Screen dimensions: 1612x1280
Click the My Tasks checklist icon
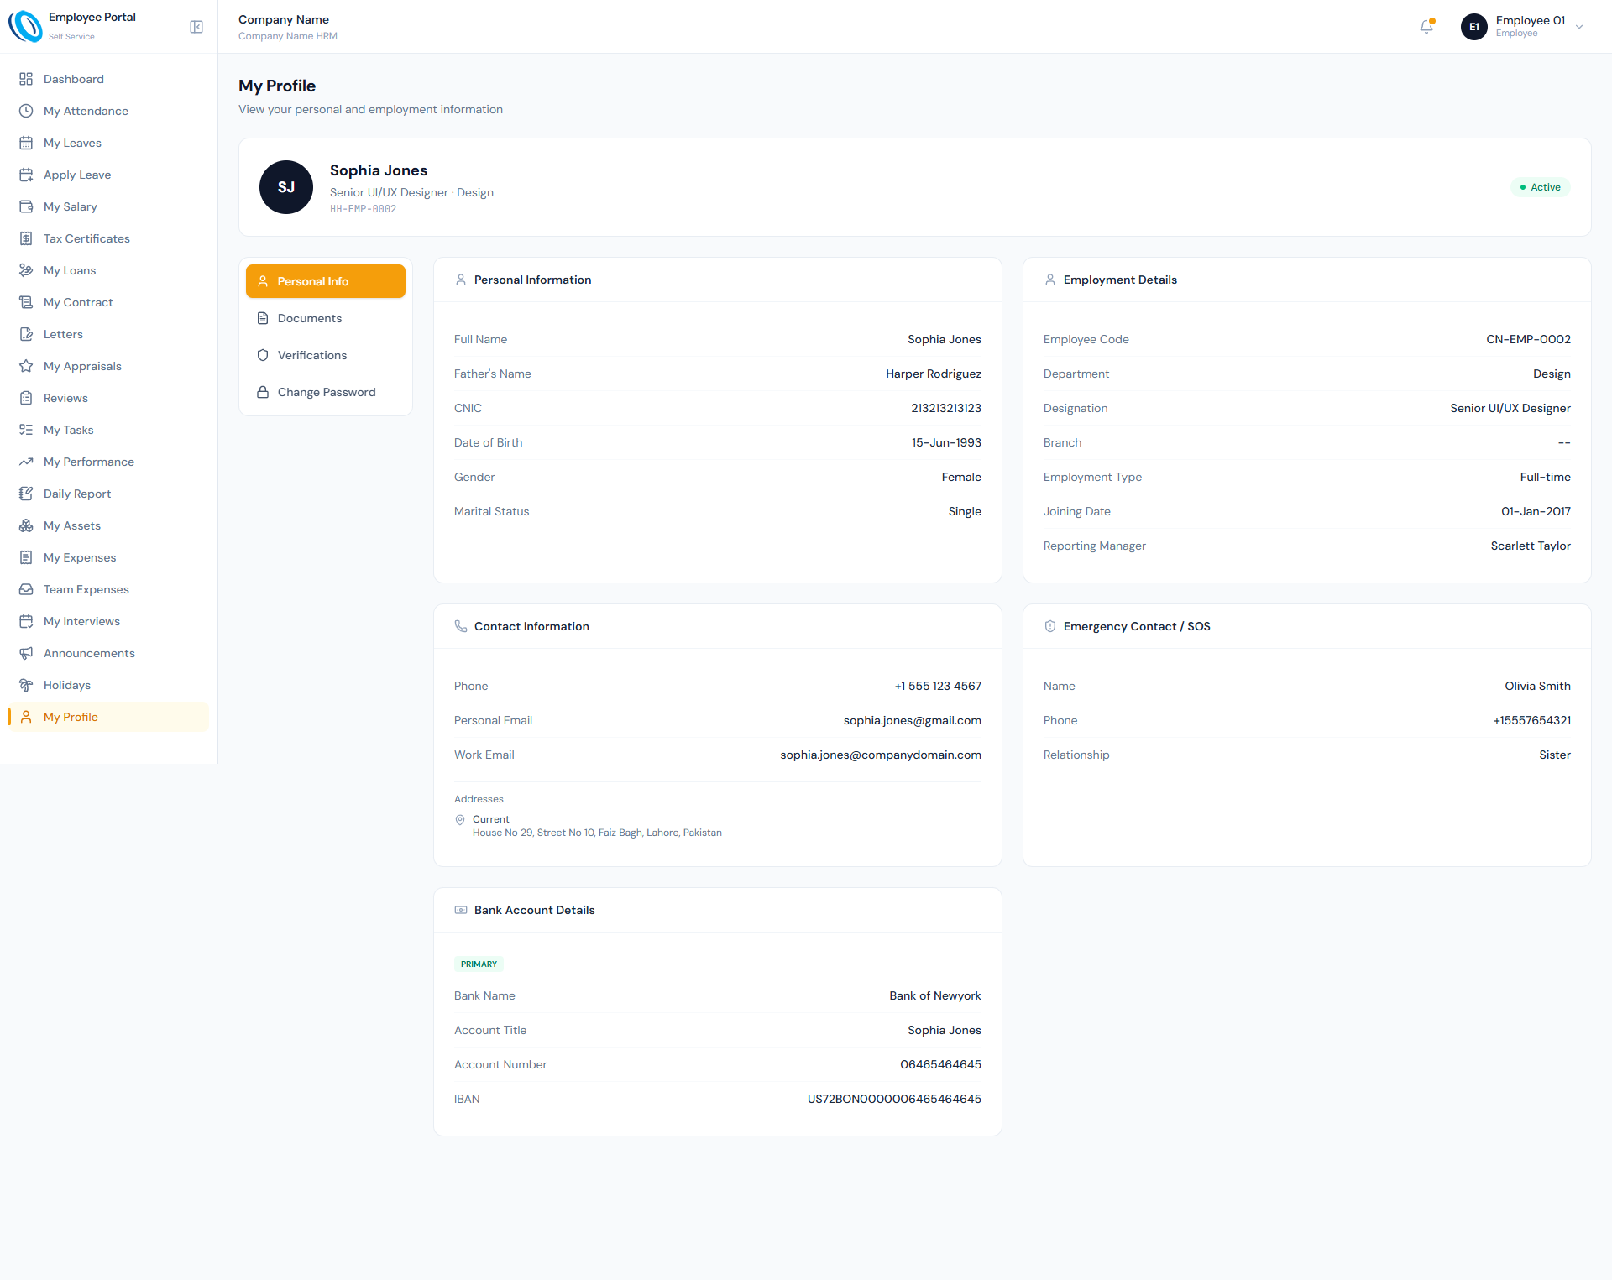click(x=26, y=430)
